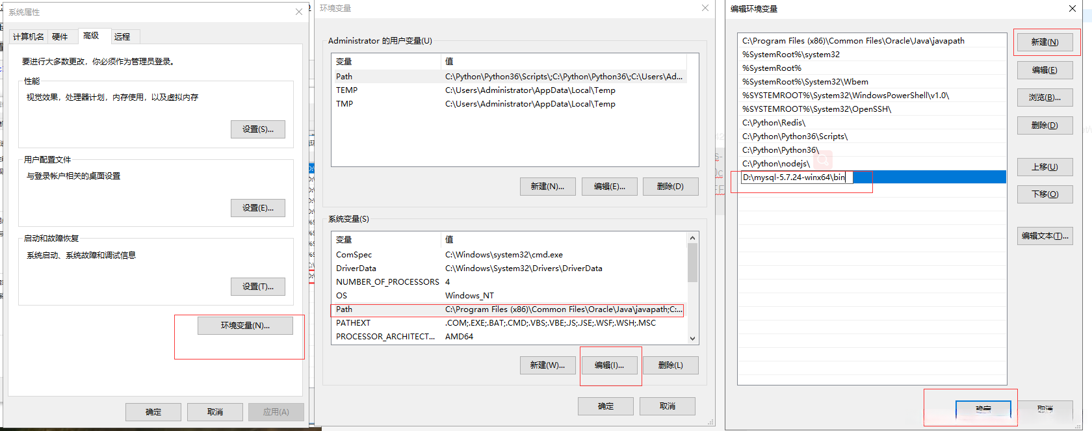Select ComSpec system variable row
Viewport: 1092px width, 431px height.
pos(510,255)
